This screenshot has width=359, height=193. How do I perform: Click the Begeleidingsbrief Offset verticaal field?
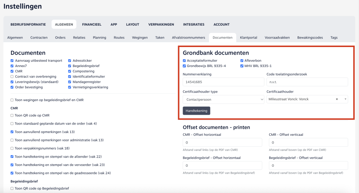(308, 166)
